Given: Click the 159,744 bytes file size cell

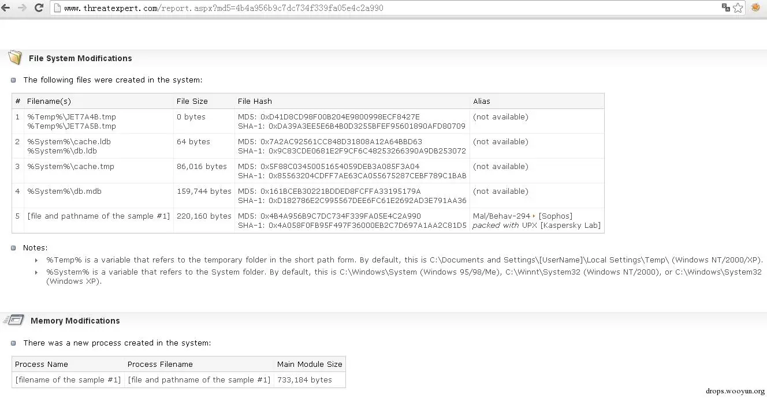Looking at the screenshot, I should pyautogui.click(x=204, y=192).
